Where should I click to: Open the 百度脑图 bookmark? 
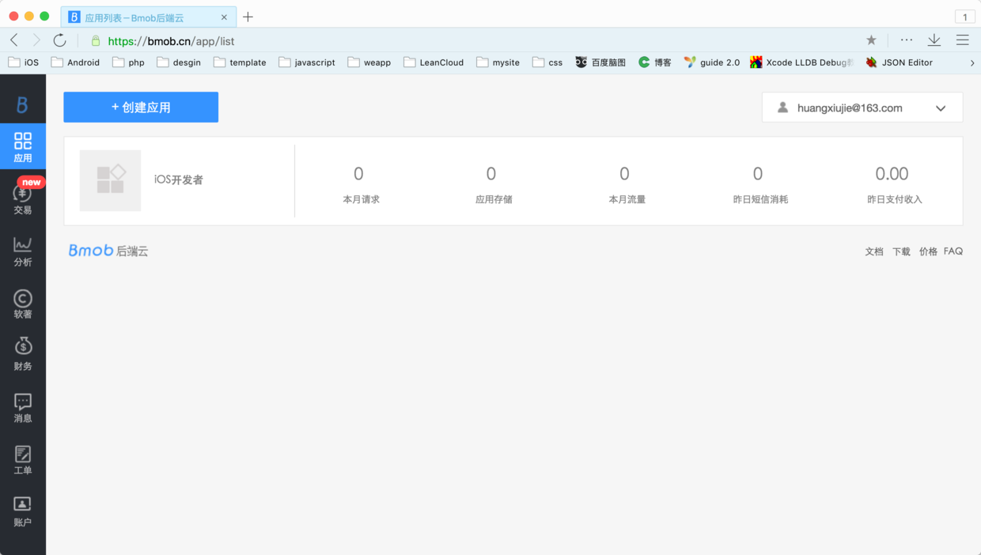tap(600, 62)
